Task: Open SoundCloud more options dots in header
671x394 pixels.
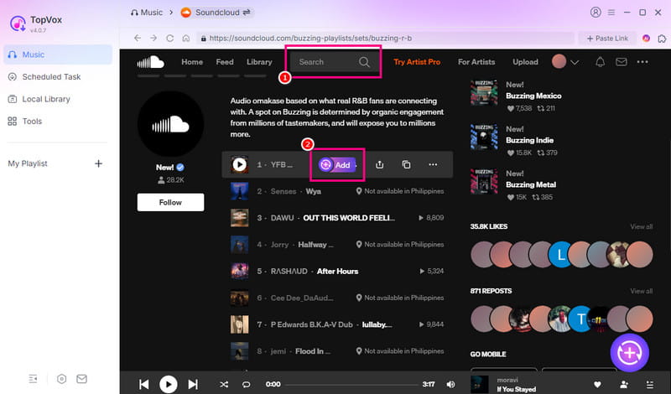Action: coord(642,62)
